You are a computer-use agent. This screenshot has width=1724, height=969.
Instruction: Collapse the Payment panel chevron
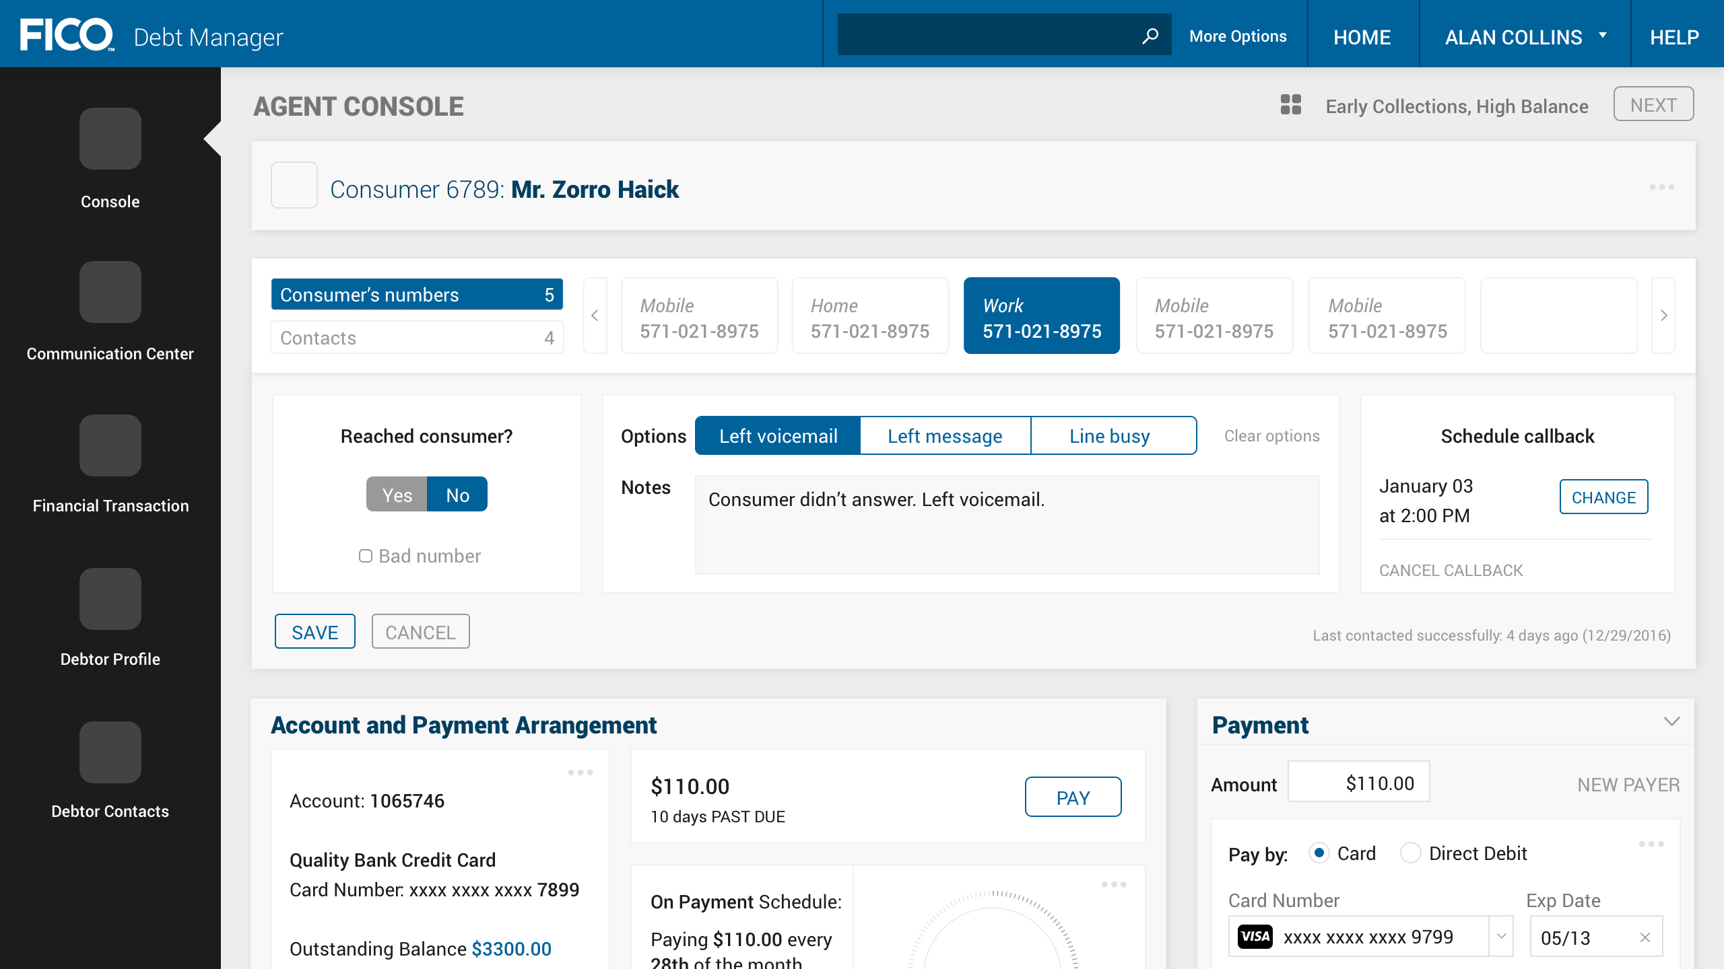point(1671,721)
